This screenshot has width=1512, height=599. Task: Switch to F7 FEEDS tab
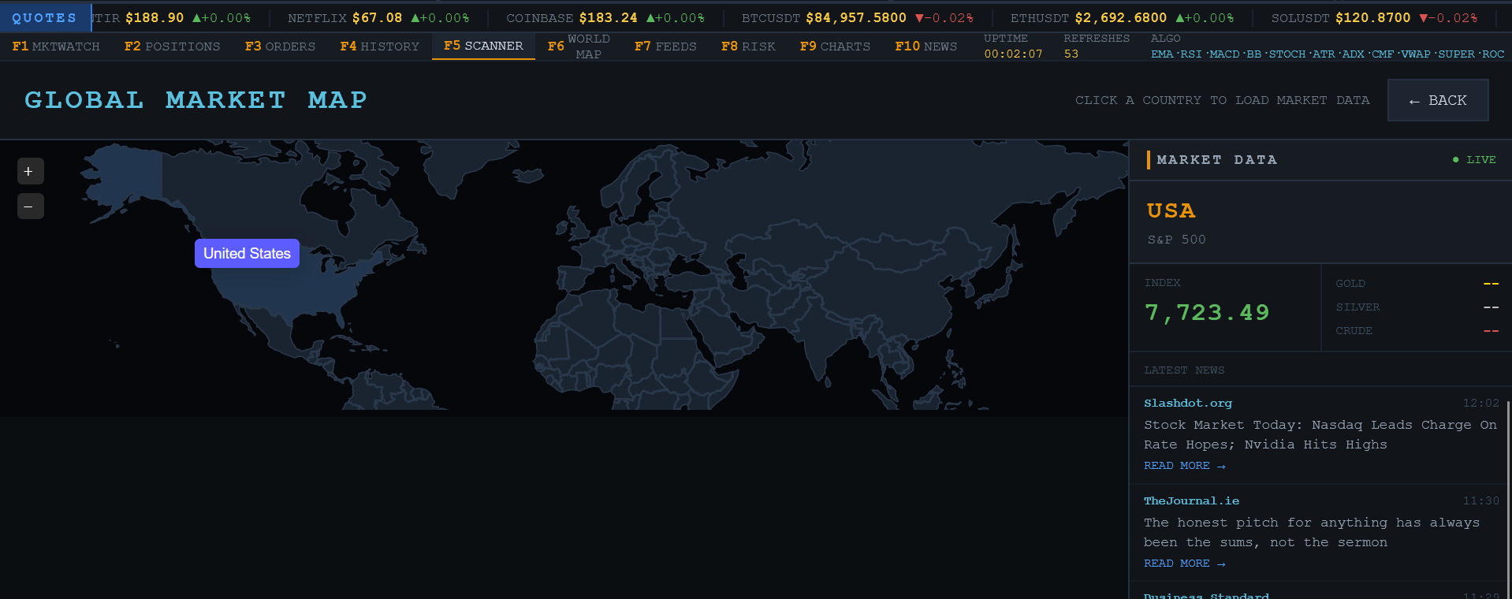click(x=665, y=47)
